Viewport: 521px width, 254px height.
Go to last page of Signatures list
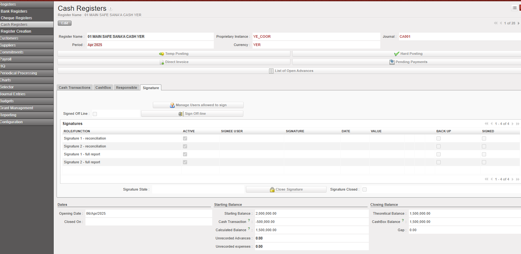coord(518,124)
